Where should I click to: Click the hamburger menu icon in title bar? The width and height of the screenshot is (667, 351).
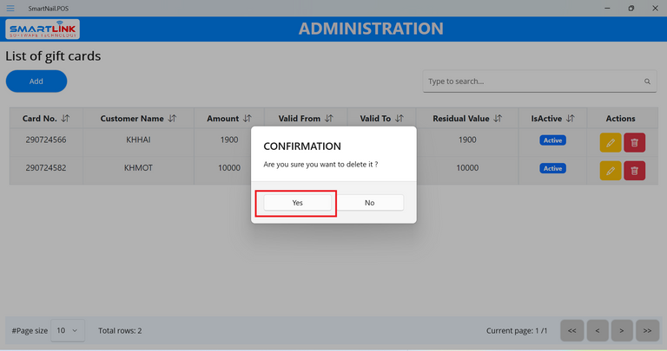coord(10,8)
